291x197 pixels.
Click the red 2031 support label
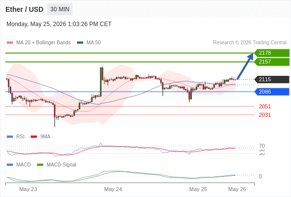tap(265, 115)
